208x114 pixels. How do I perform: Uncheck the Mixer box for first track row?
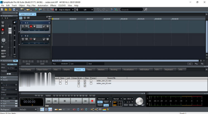85,81
